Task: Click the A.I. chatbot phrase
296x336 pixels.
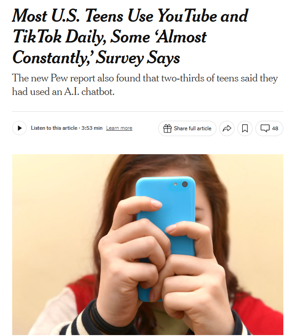Action: [89, 92]
